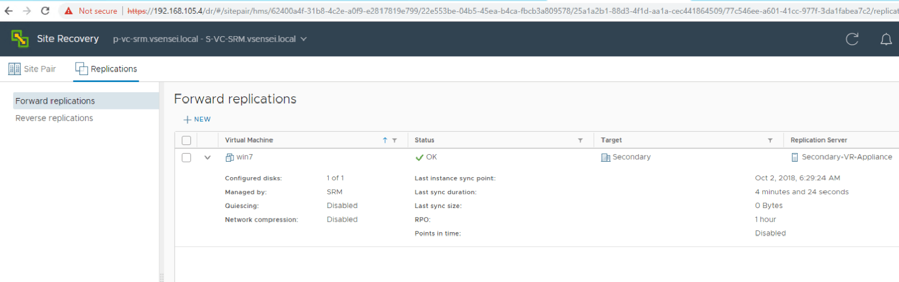Click the Not secure warning icon

click(69, 11)
